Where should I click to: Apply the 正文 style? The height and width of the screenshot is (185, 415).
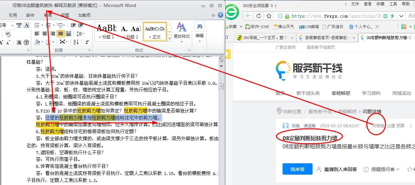(x=154, y=32)
